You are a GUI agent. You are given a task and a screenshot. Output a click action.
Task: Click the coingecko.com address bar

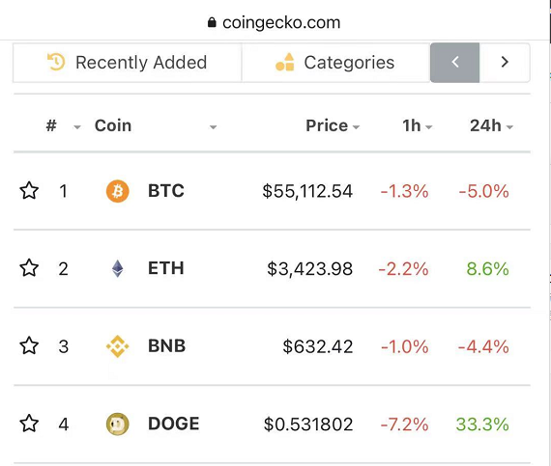[x=275, y=23]
